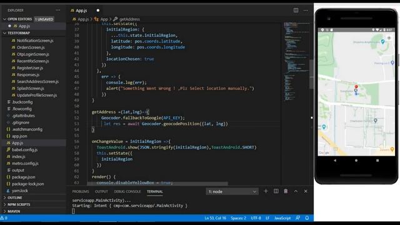Click the LF end-of-line indicator
The image size is (400, 225).
(267, 218)
